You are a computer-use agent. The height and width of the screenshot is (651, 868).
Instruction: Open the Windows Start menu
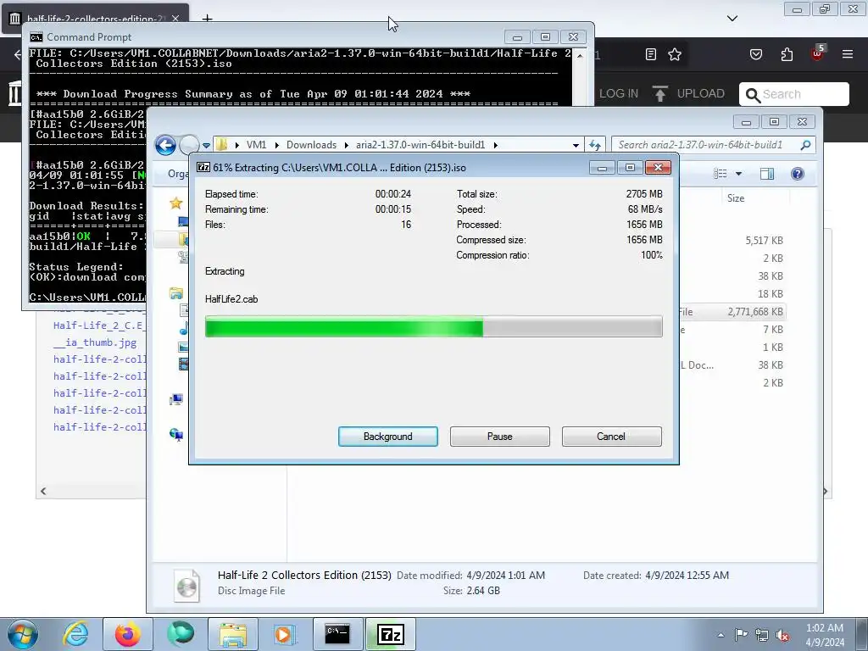22,634
